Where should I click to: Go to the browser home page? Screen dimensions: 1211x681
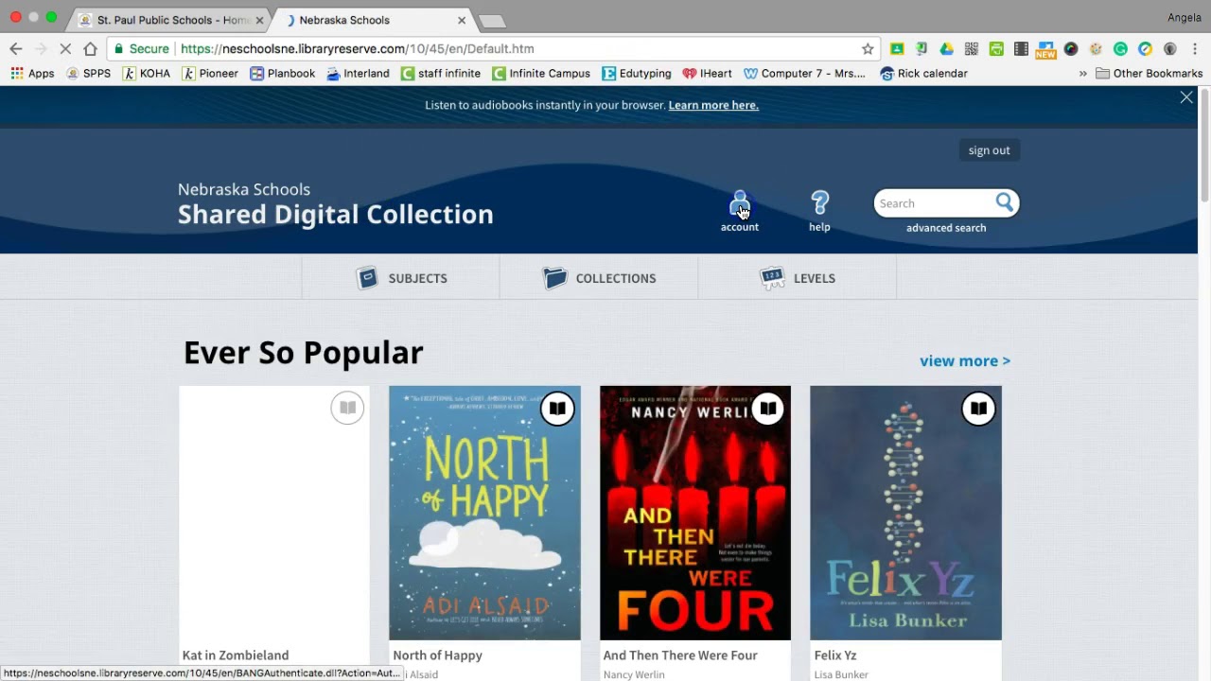point(90,48)
